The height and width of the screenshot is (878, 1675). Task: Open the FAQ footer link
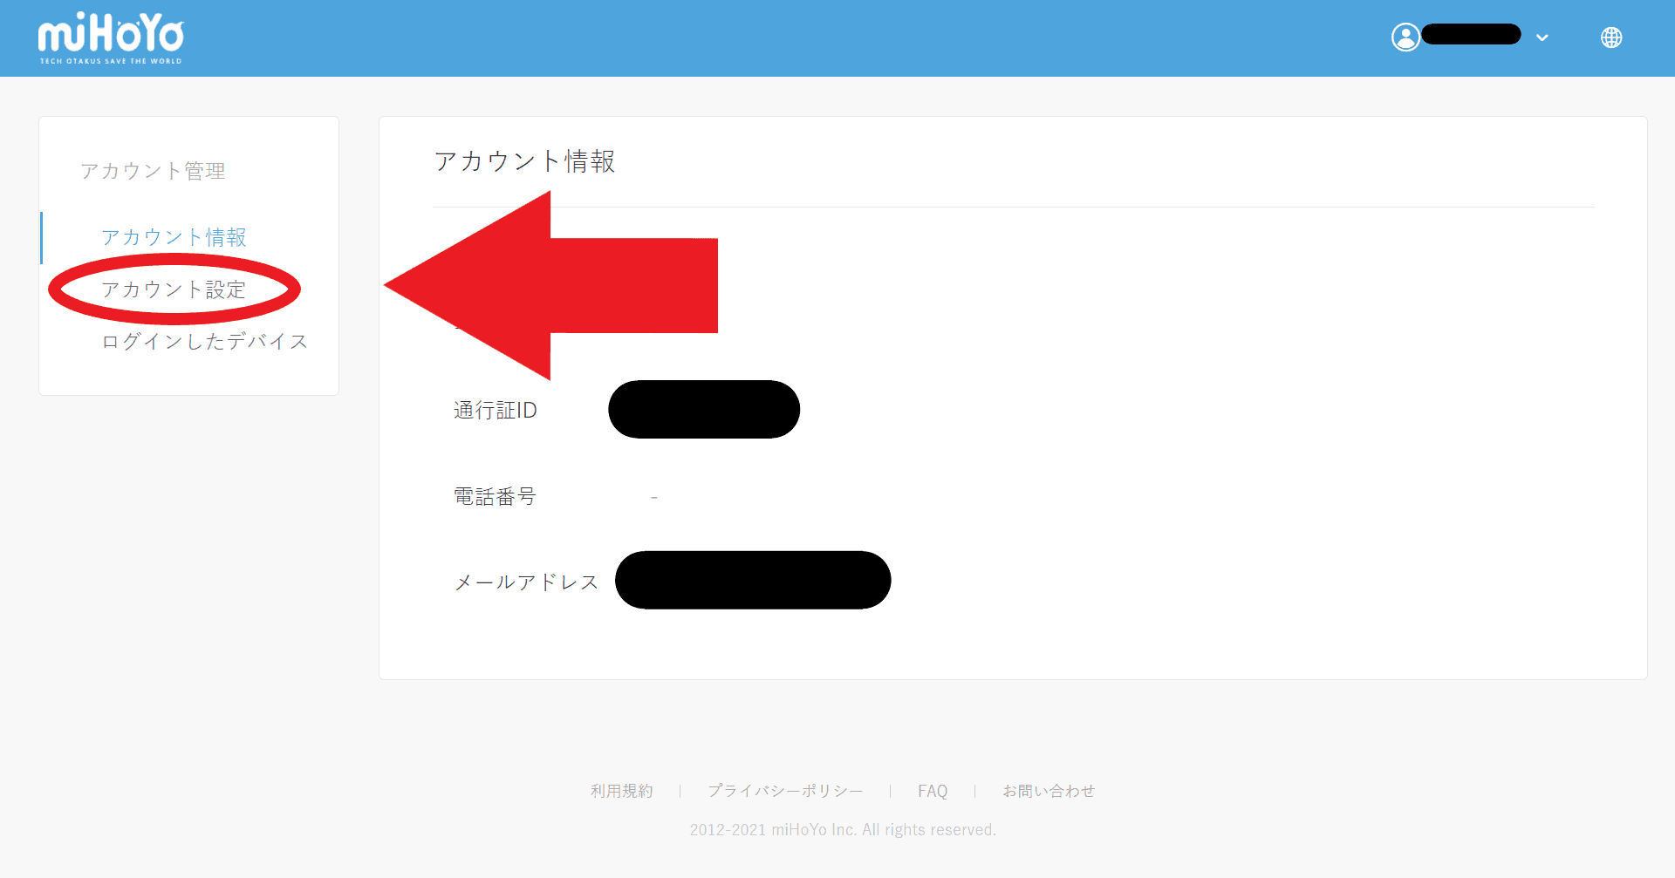pyautogui.click(x=933, y=791)
